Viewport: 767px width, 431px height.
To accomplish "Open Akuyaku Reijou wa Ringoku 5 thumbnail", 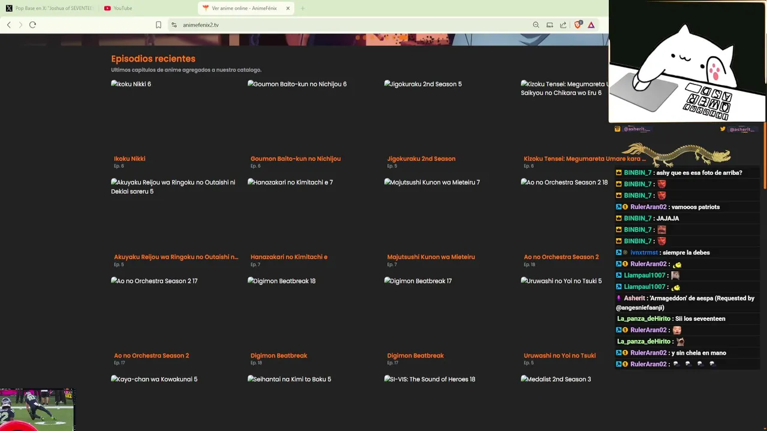I will [x=175, y=213].
